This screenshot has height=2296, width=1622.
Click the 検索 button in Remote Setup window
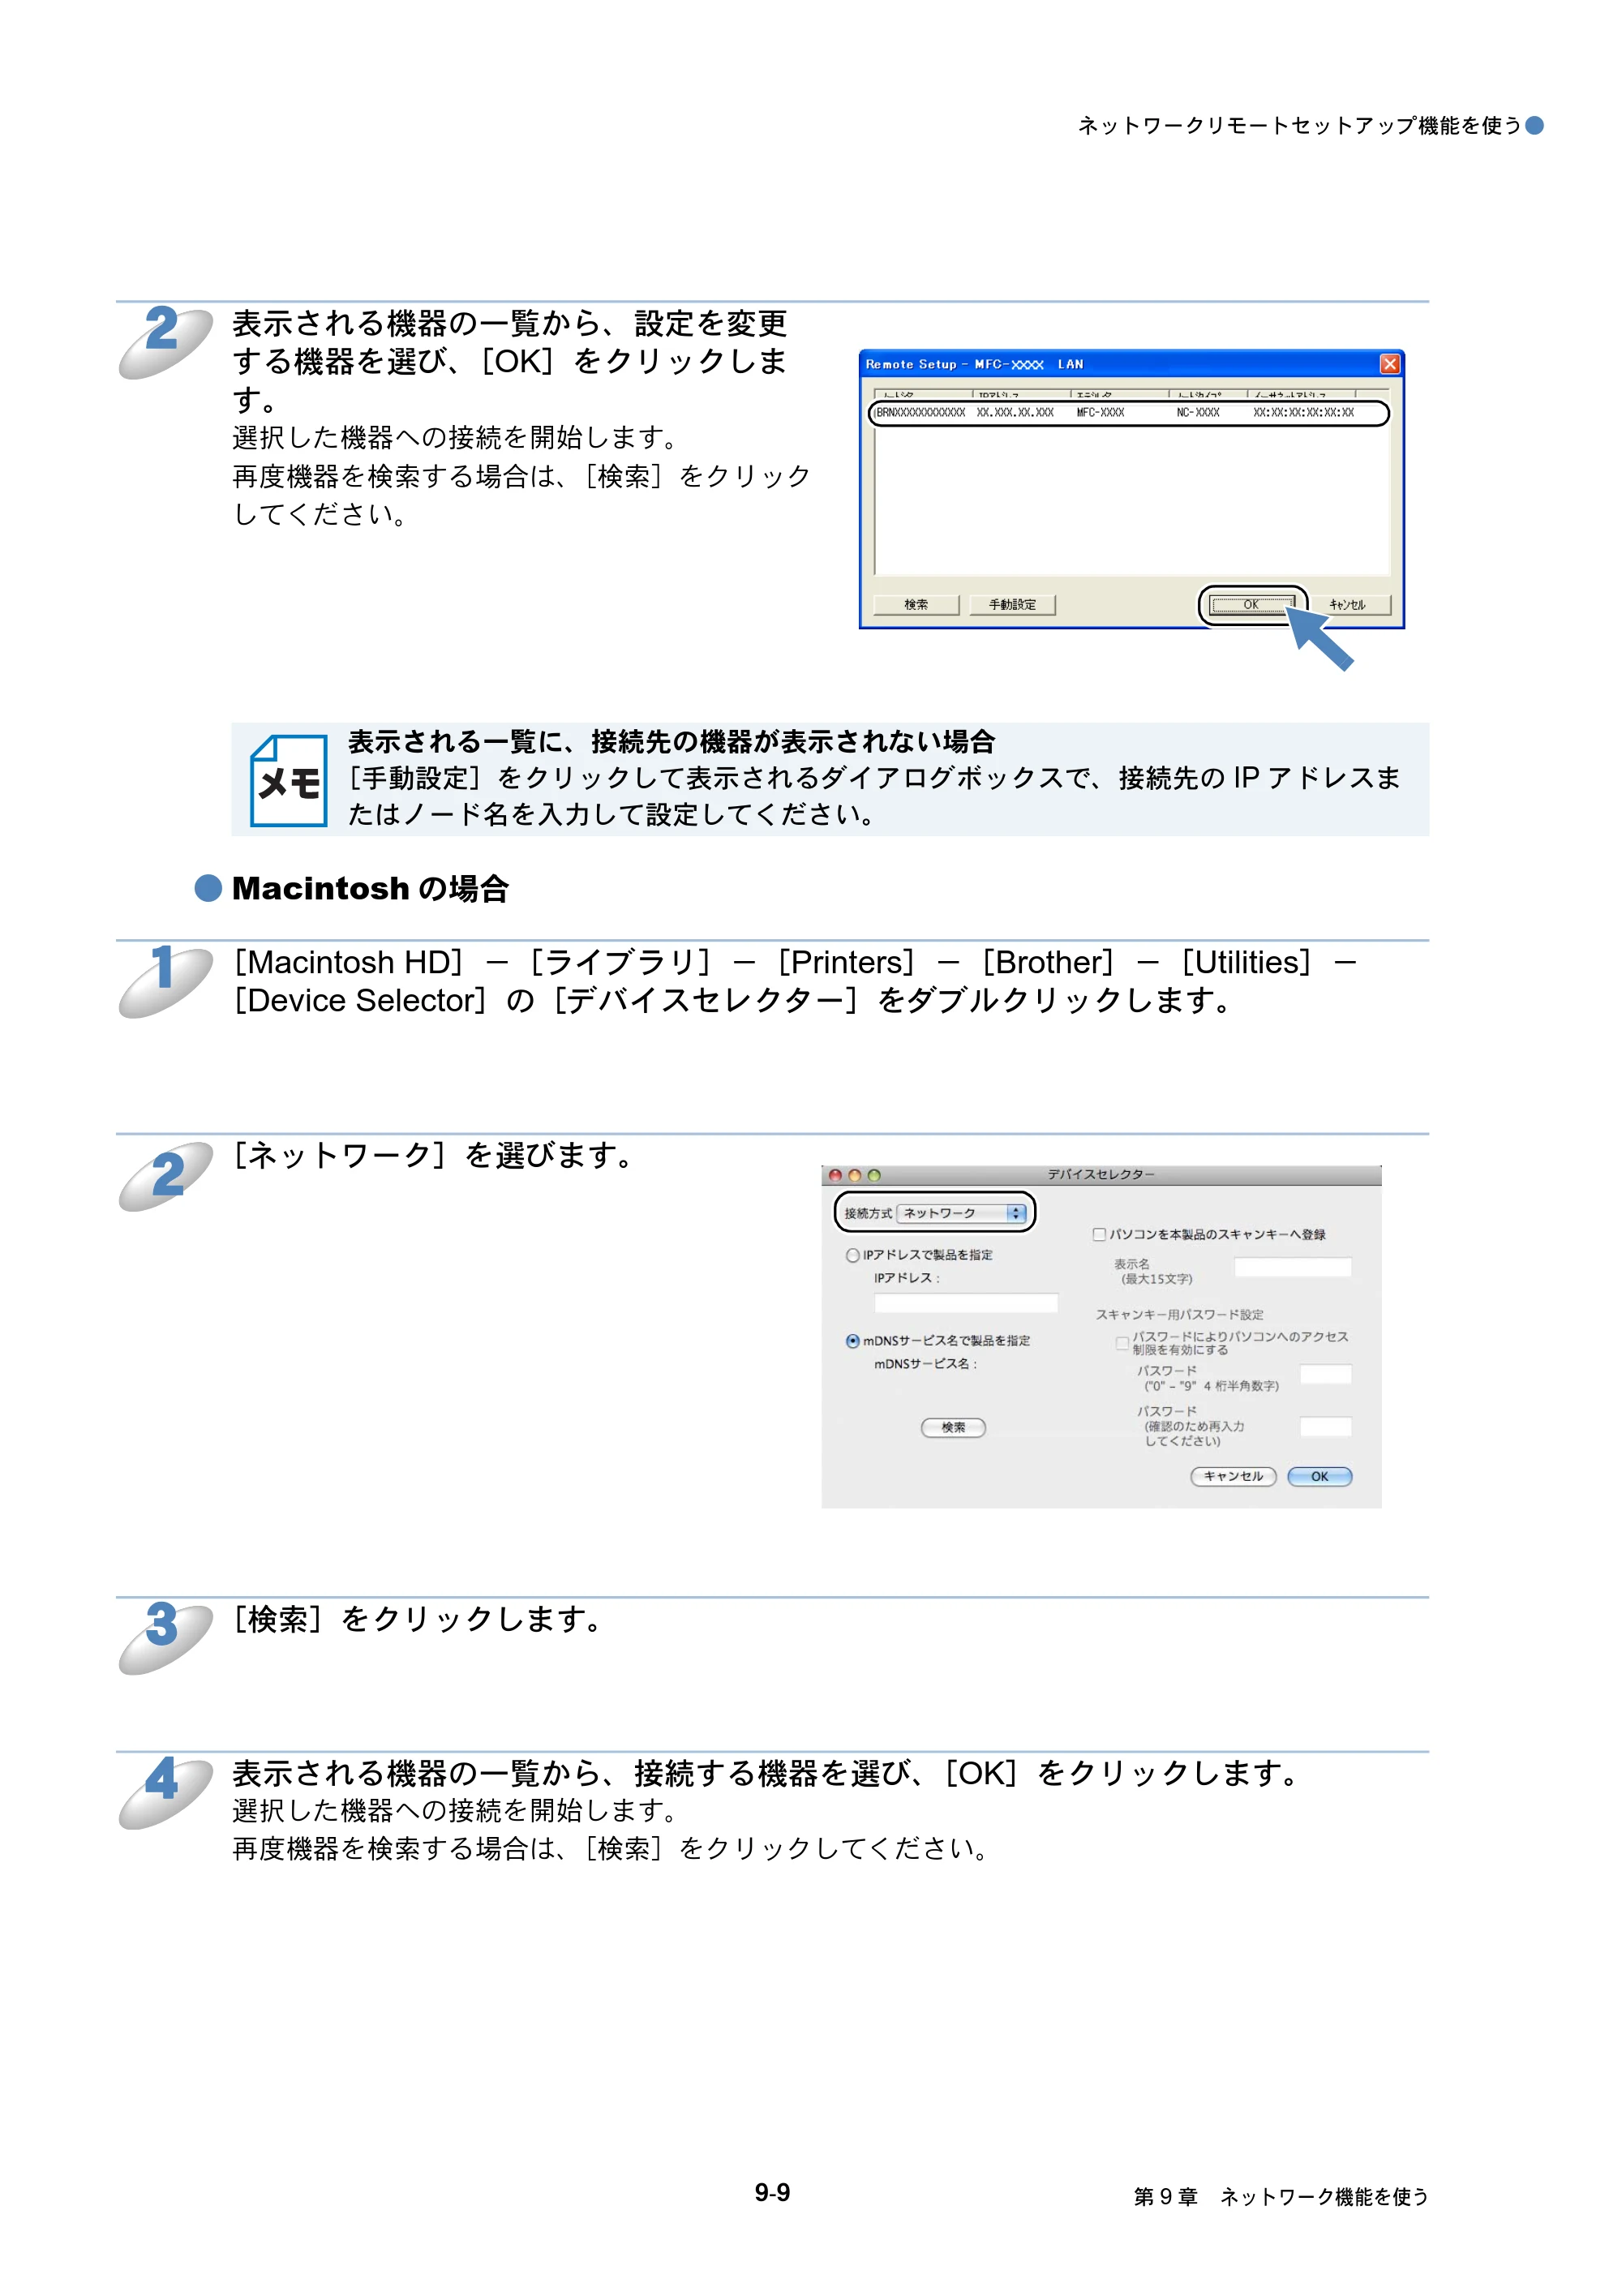point(915,605)
